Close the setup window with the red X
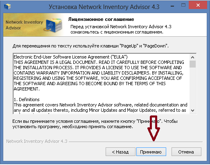Image resolution: width=210 pixels, height=165 pixels. pos(198,5)
